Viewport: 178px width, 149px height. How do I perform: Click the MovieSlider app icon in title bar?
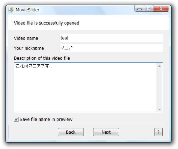tap(11, 10)
